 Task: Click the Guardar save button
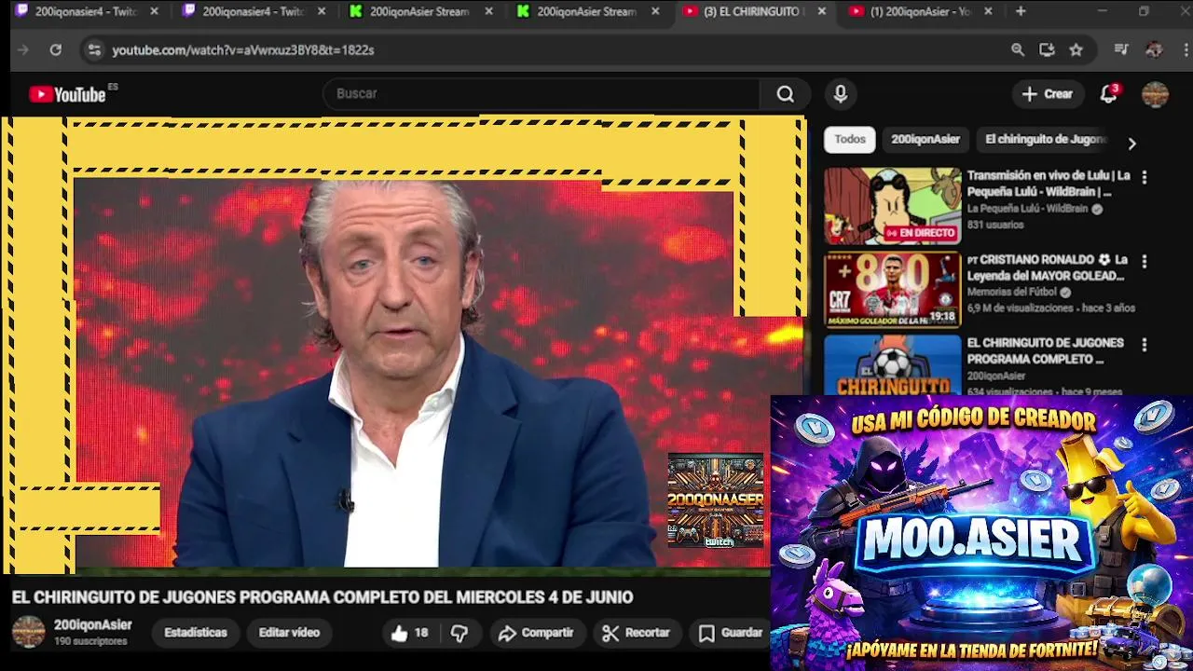731,633
